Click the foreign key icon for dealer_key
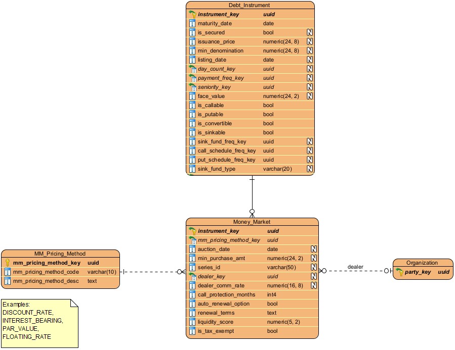 pyautogui.click(x=192, y=277)
